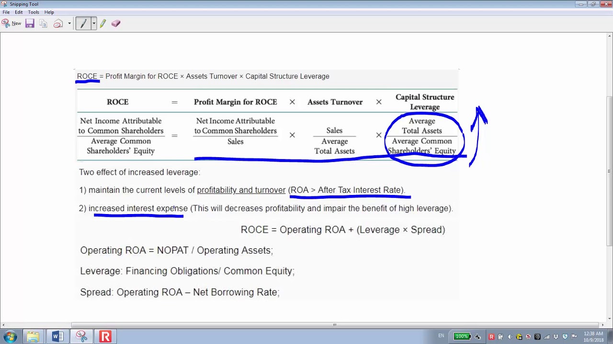Click the "Assets Turnover" column header
Screen dimensions: 613x344
pyautogui.click(x=335, y=102)
